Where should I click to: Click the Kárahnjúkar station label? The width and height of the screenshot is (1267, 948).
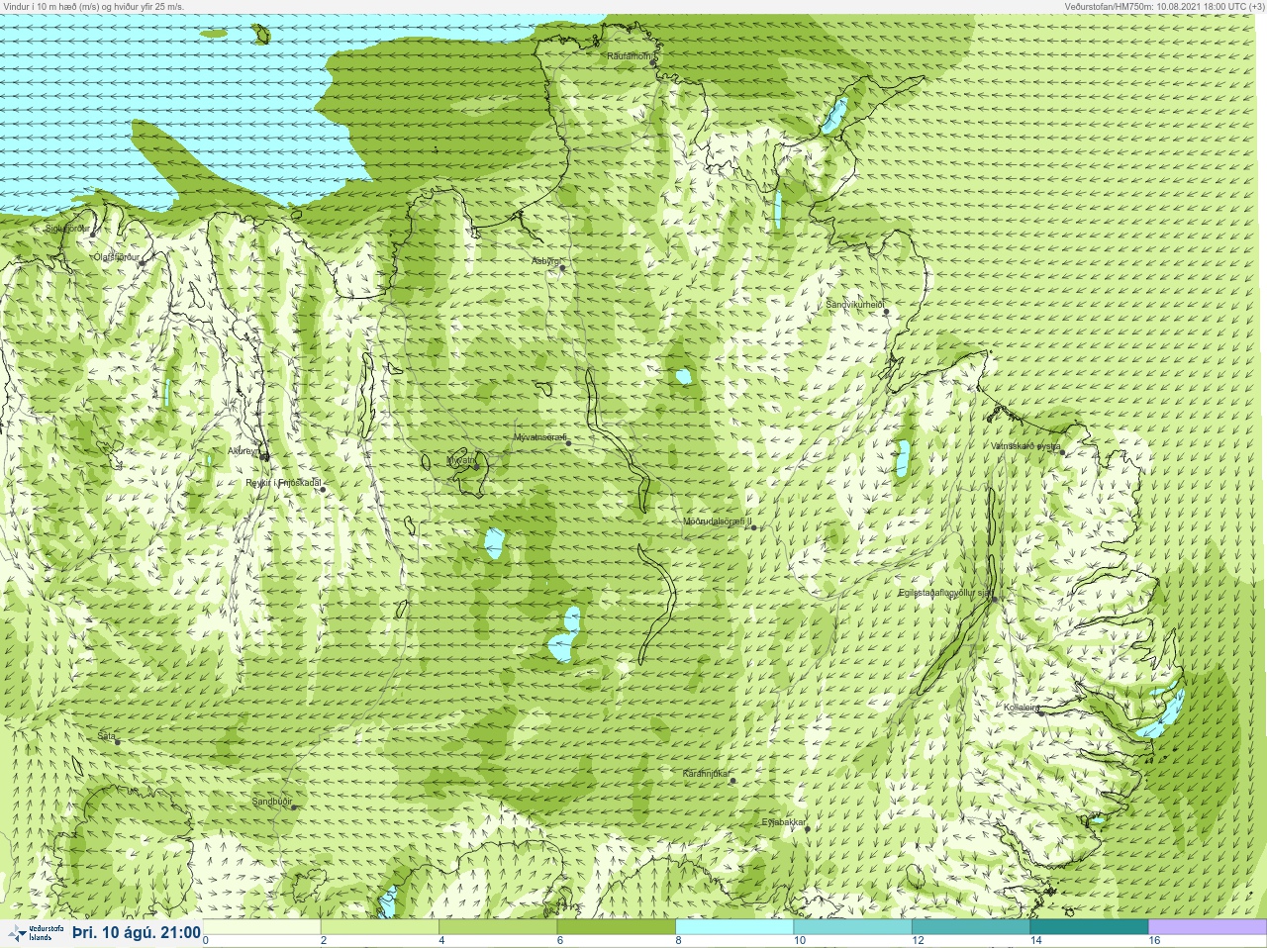[x=706, y=774]
